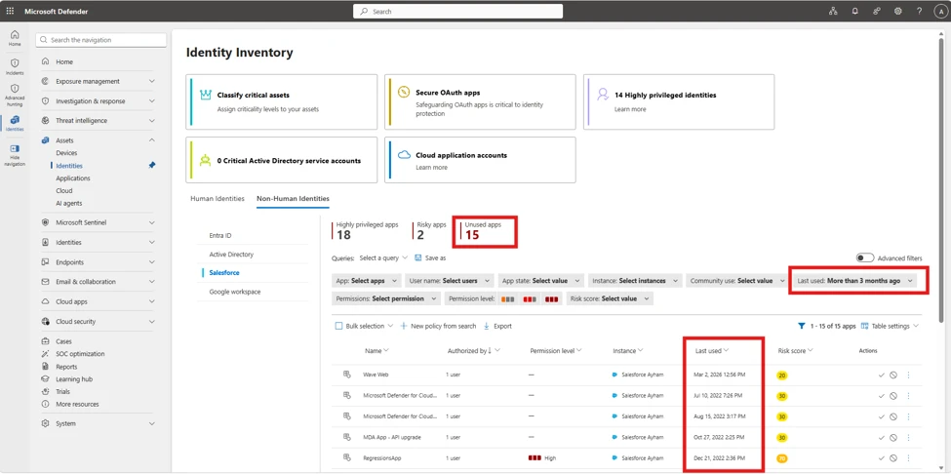This screenshot has width=951, height=474.
Task: Sort by Last used column header
Action: coord(711,350)
